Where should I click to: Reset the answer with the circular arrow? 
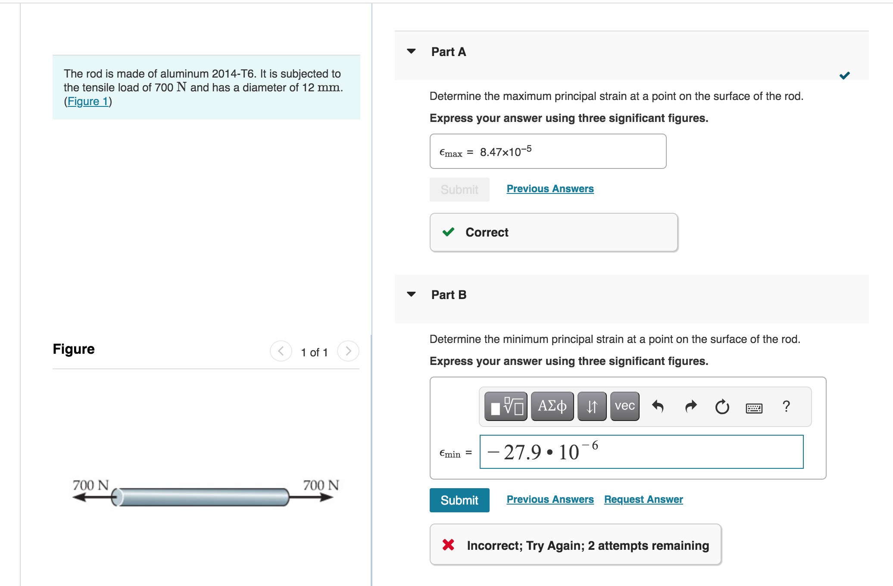(722, 406)
